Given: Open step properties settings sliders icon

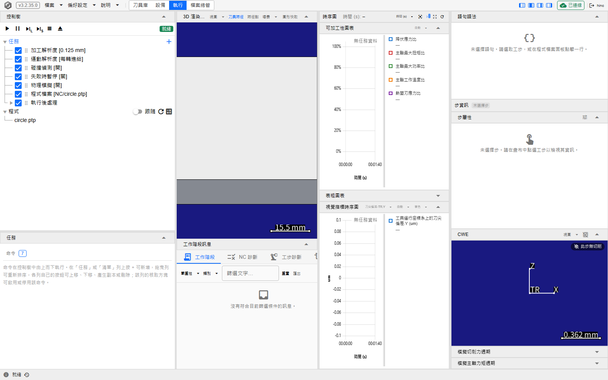Looking at the screenshot, I should point(585,117).
